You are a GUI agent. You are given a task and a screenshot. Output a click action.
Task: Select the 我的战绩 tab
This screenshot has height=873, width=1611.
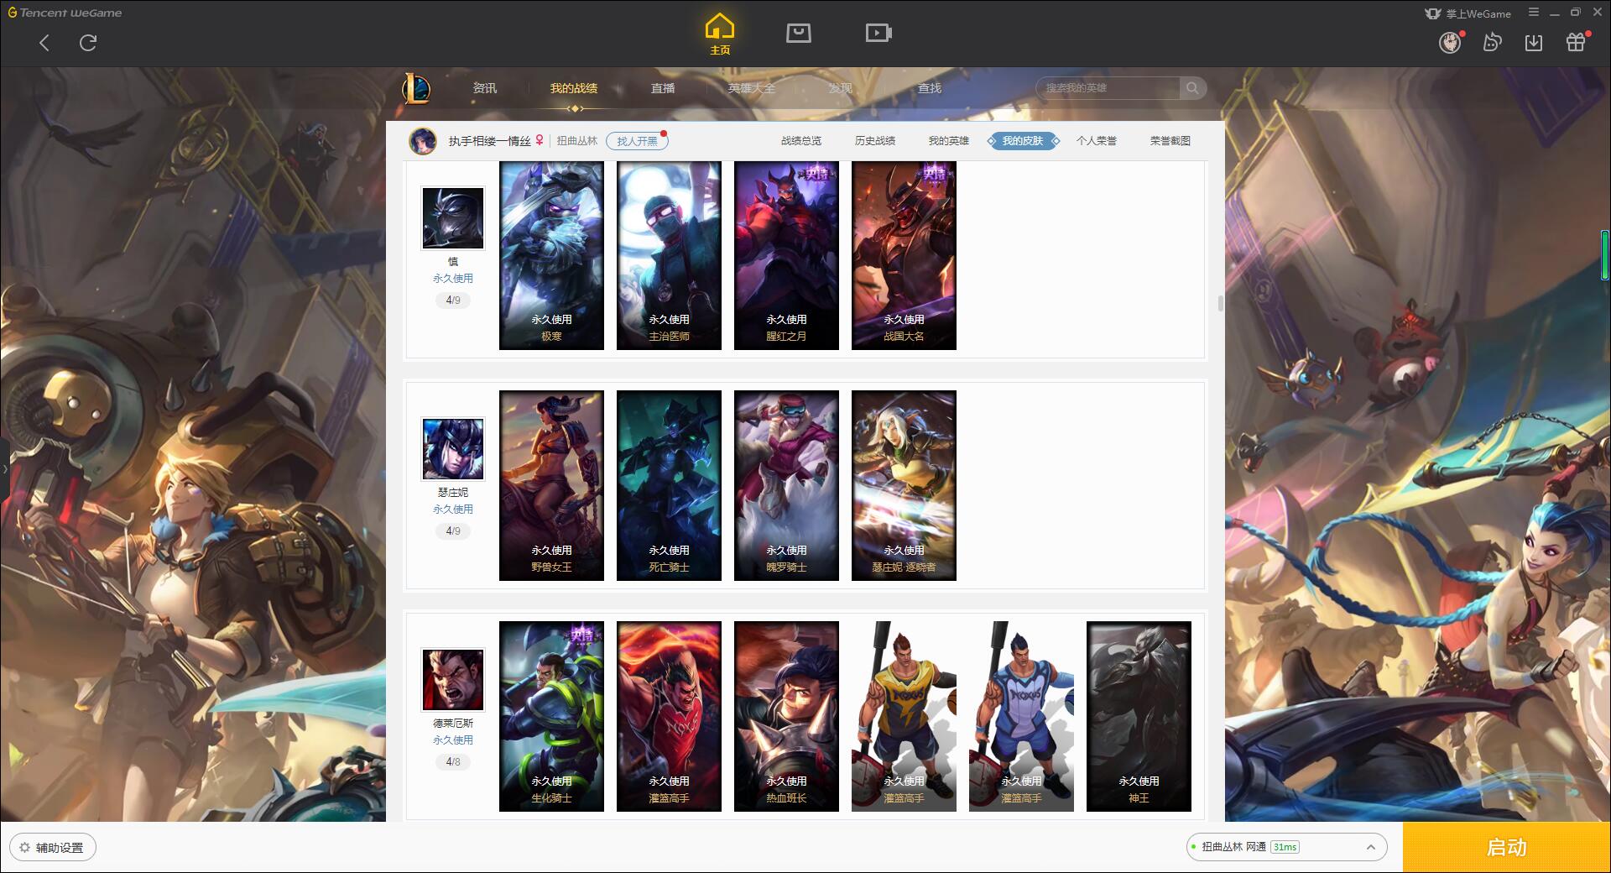pos(574,88)
